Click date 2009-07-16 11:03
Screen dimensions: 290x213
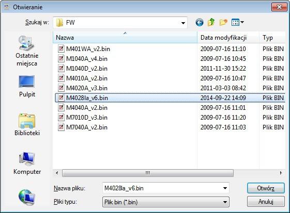[x=223, y=127]
